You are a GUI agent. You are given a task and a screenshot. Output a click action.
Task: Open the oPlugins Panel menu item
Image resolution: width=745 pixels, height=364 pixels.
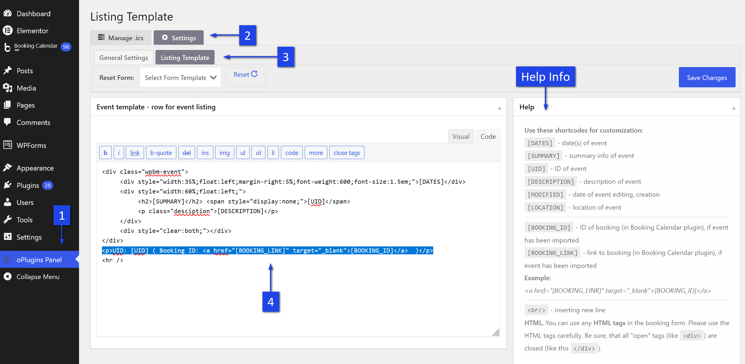click(39, 259)
